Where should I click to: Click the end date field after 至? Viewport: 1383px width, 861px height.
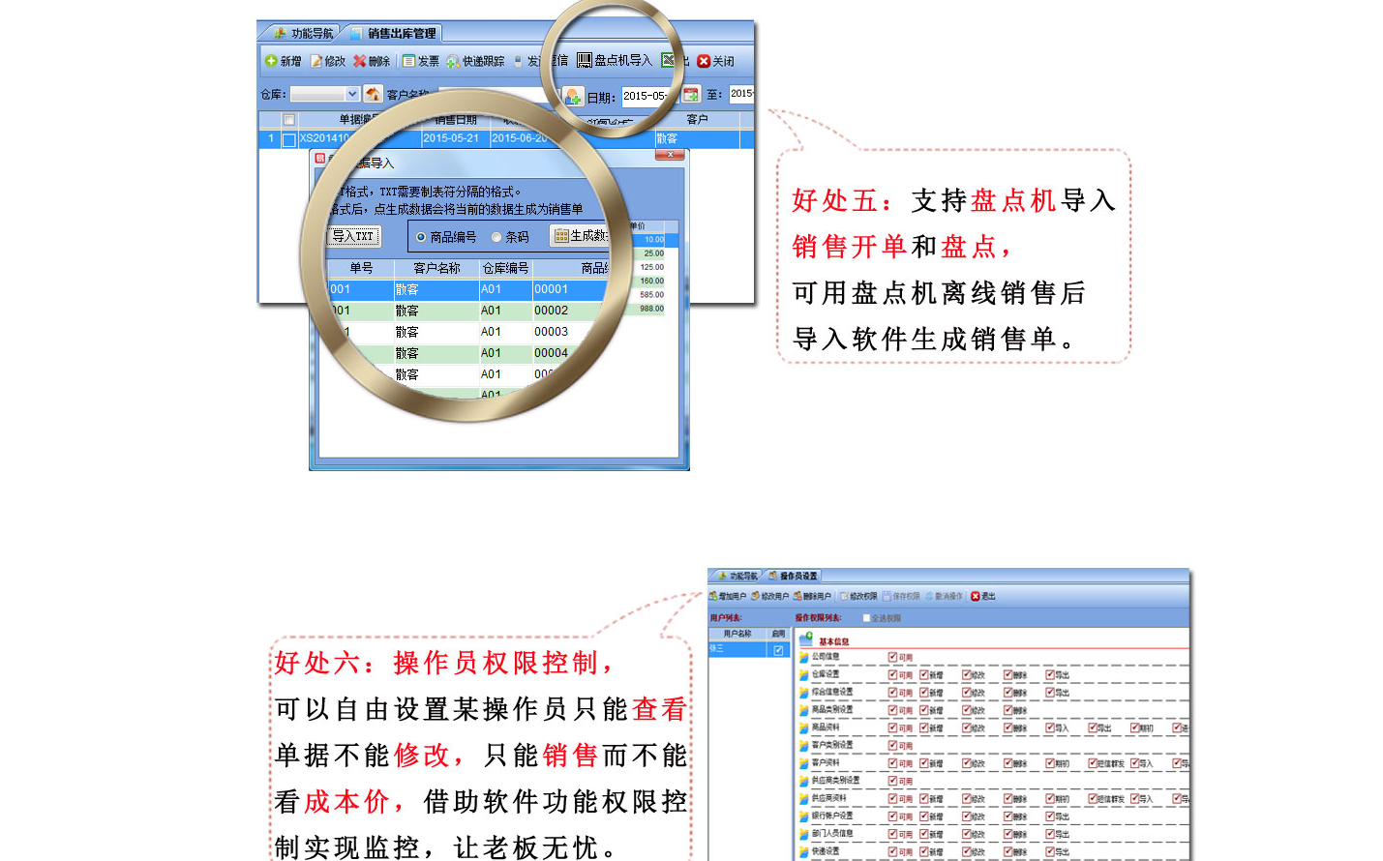coord(741,94)
